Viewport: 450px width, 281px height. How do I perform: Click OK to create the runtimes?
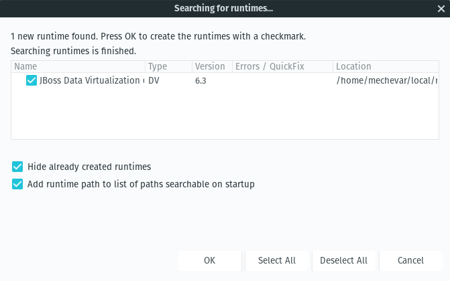pyautogui.click(x=210, y=260)
